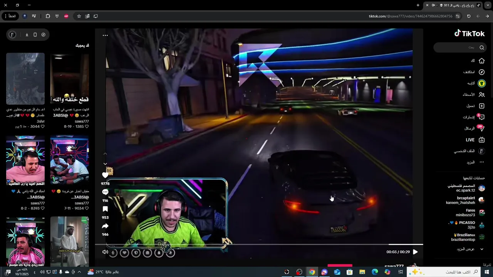Go to the previous video with the up chevron

point(105,154)
